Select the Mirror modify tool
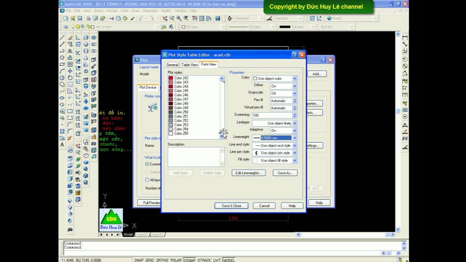The height and width of the screenshot is (262, 466). click(x=70, y=51)
